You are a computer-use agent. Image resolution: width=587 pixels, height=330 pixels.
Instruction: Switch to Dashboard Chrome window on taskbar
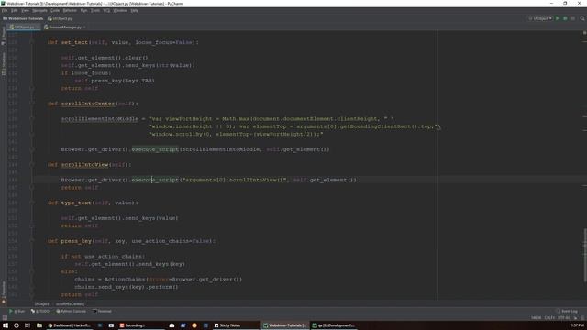click(x=70, y=325)
